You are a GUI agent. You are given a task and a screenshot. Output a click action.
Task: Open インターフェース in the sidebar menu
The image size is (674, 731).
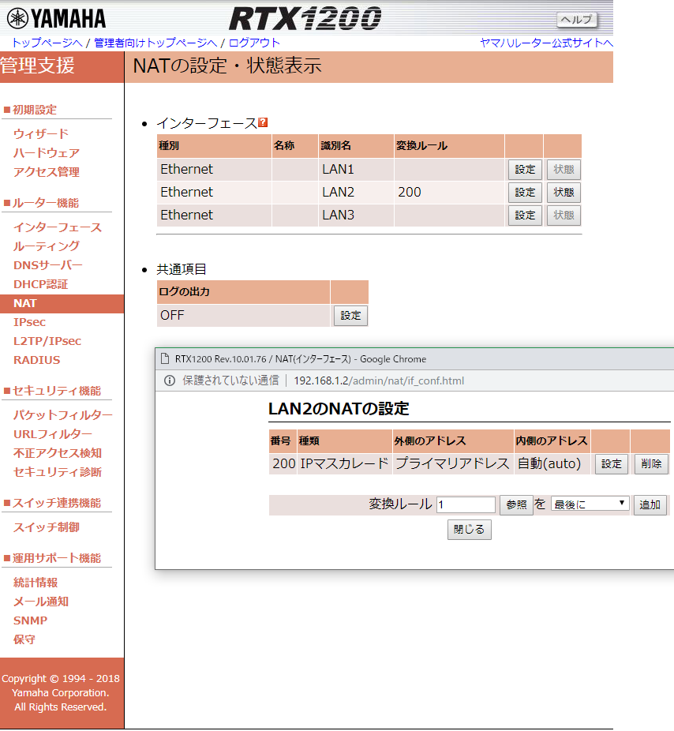point(58,227)
